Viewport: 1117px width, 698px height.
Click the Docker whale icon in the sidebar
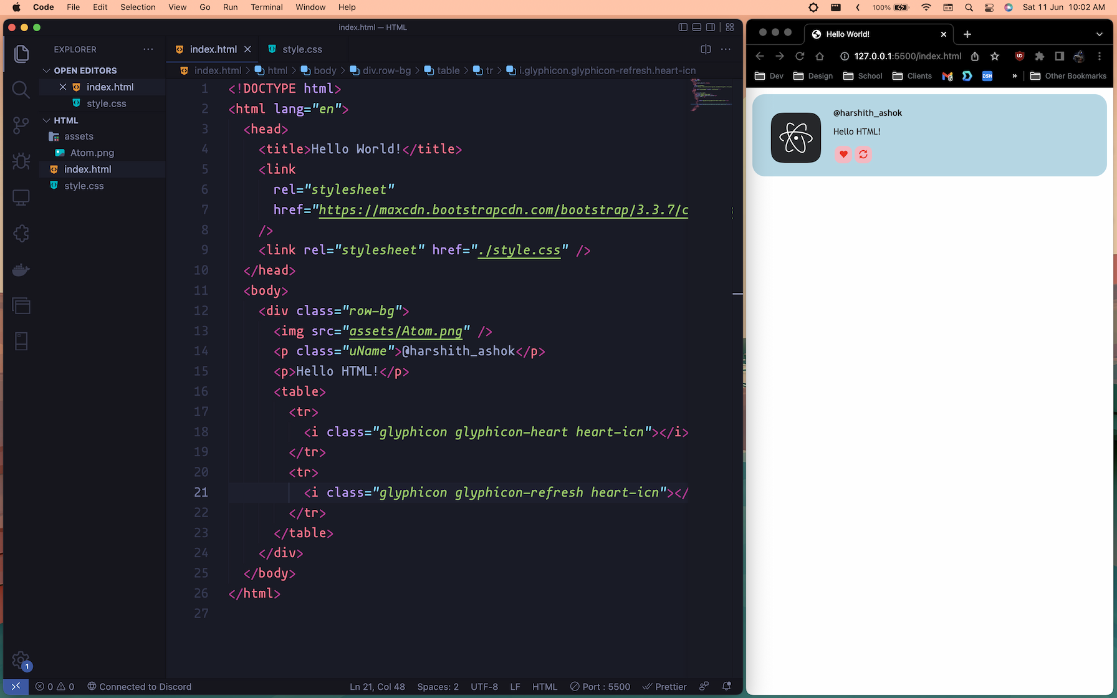[x=21, y=269]
